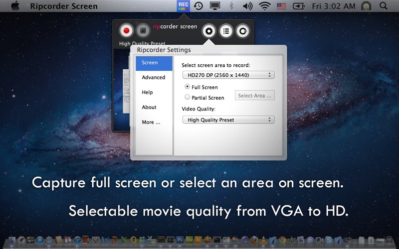Open VLC cone icon in dock
Image resolution: width=399 pixels, height=249 pixels.
tap(263, 240)
